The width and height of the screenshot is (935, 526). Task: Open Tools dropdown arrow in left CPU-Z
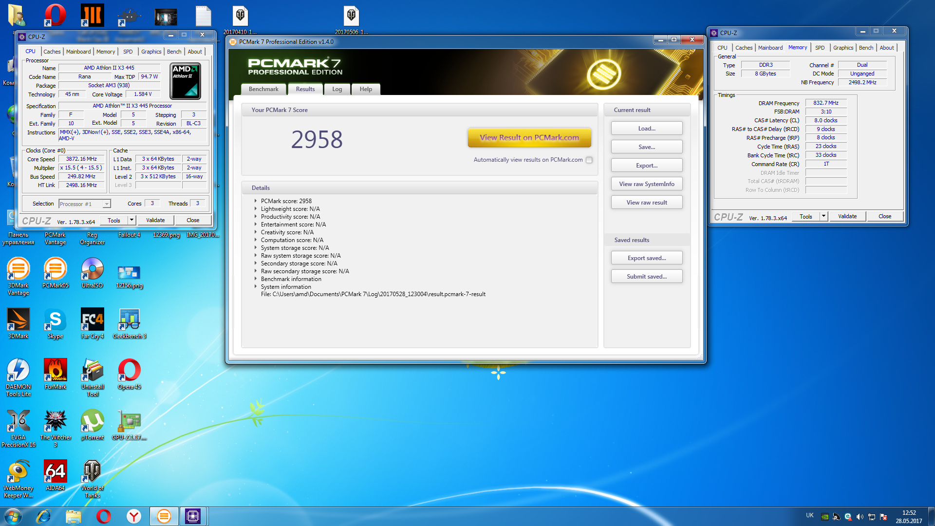click(x=131, y=220)
